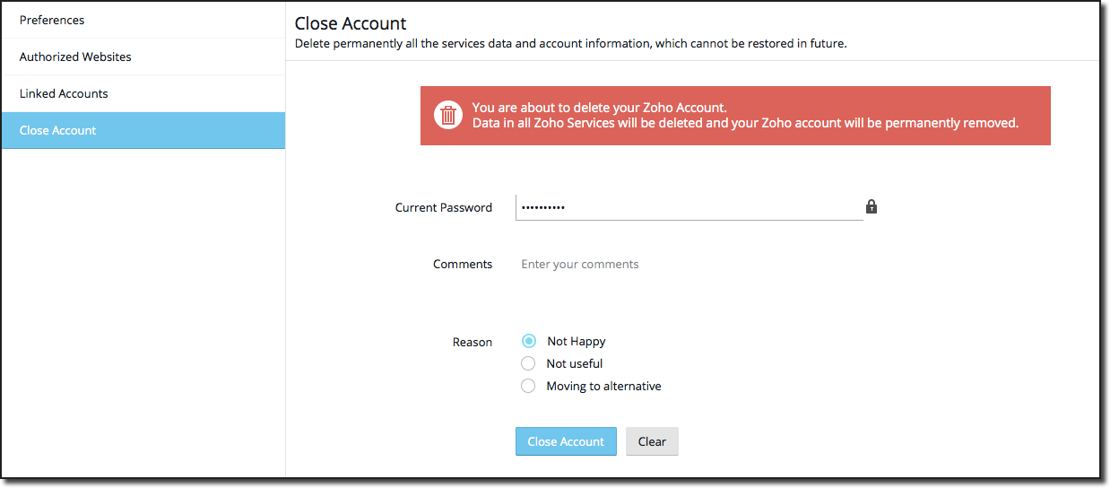Select the Not Happy reason
The width and height of the screenshot is (1110, 488).
click(529, 341)
